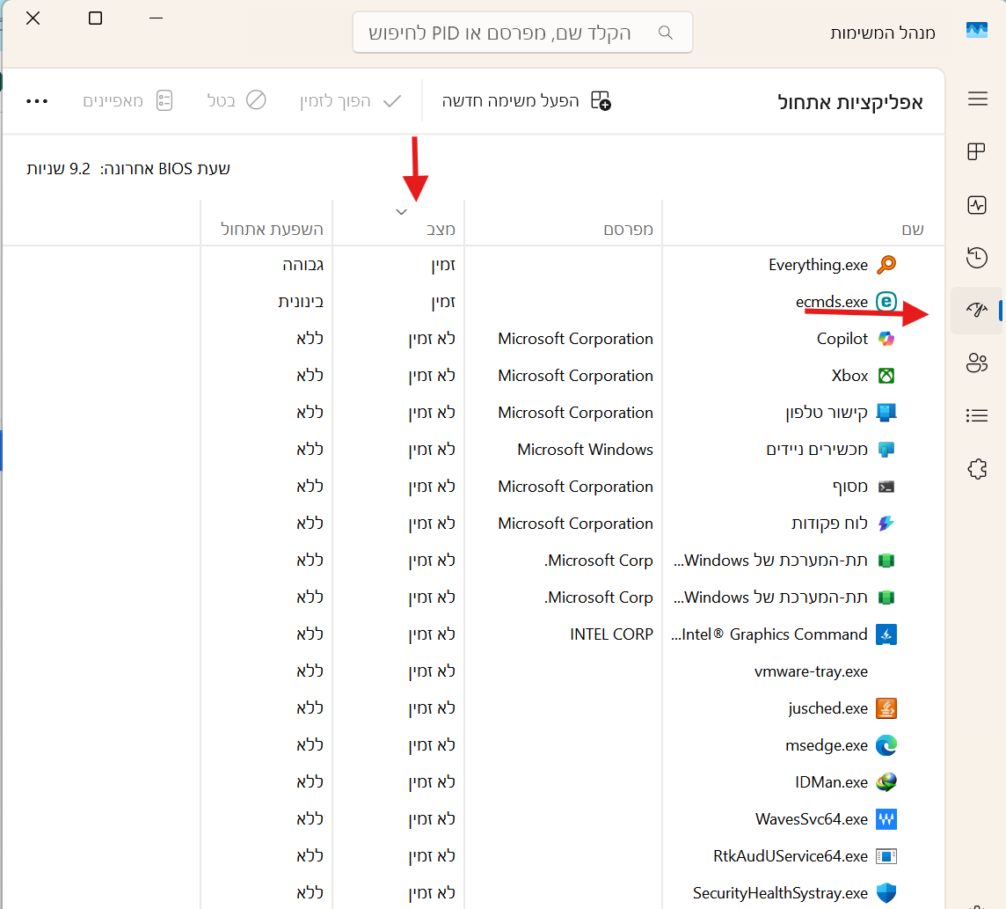This screenshot has height=909, width=1006.
Task: Open the Details list page icon
Action: 977,415
